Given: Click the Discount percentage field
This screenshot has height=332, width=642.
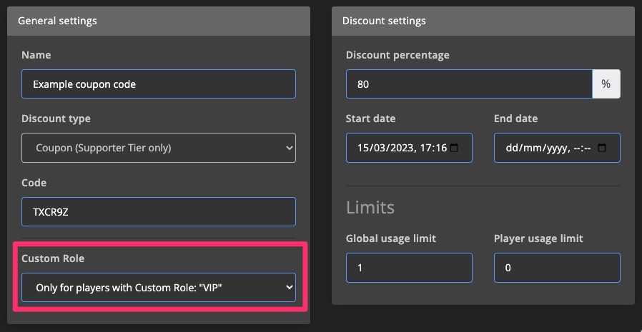Looking at the screenshot, I should [x=469, y=84].
